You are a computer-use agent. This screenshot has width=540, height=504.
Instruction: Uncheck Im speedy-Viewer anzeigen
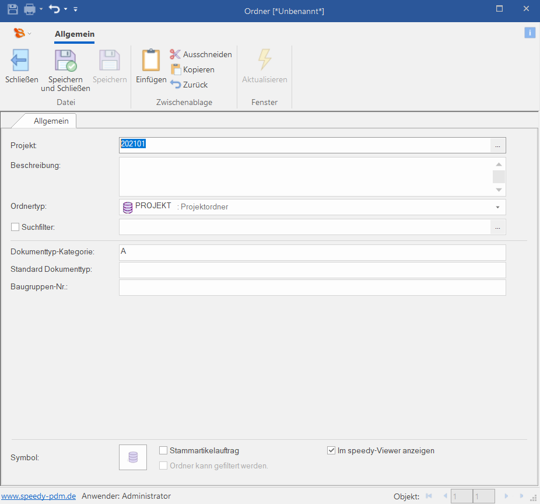(332, 450)
